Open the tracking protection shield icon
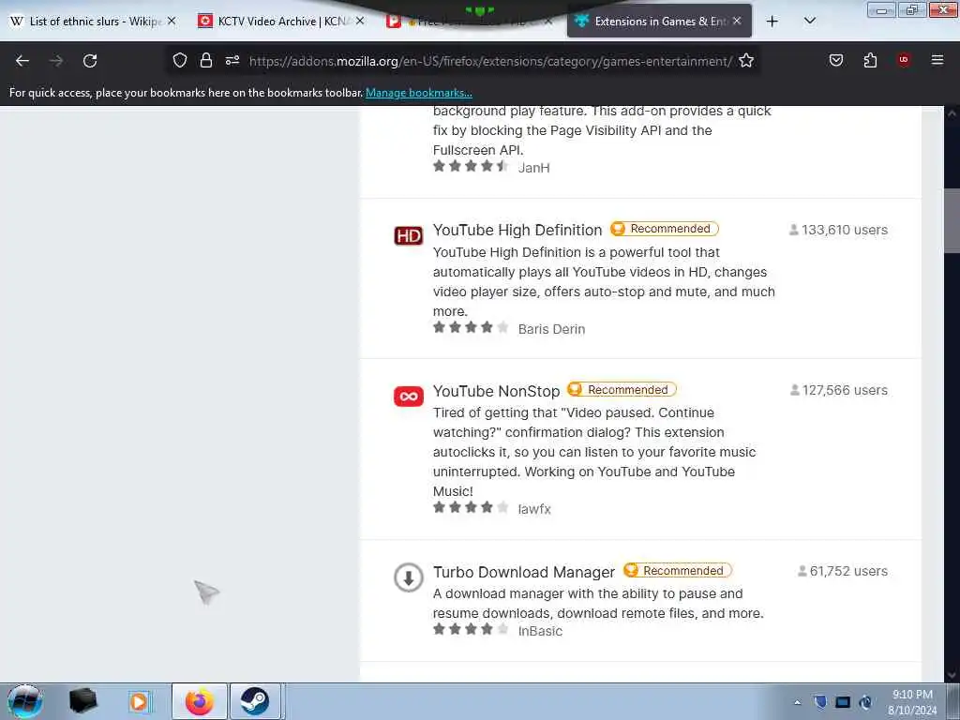Viewport: 960px width, 720px height. coord(179,60)
